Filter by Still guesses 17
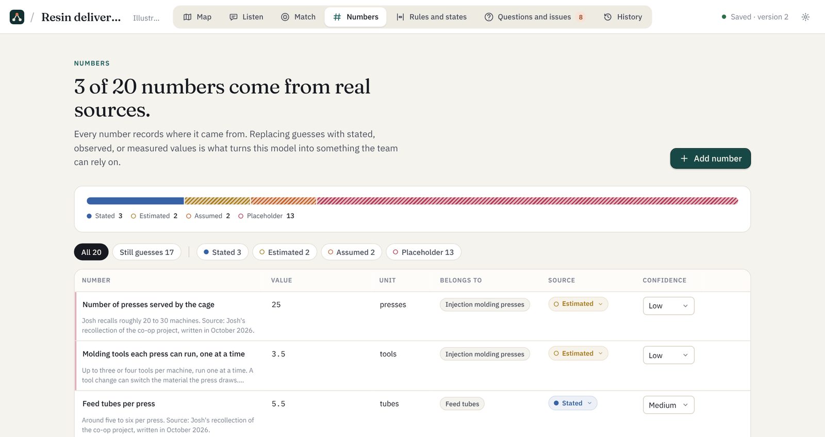Viewport: 825px width, 437px height. (147, 252)
